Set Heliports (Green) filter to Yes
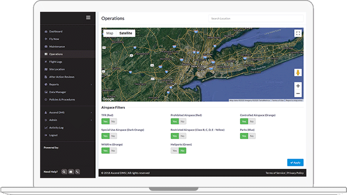This screenshot has width=347, height=195. point(175,150)
